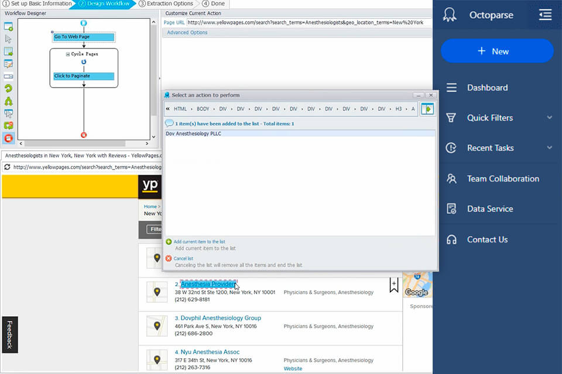Click the red Cancel list icon

(x=169, y=258)
